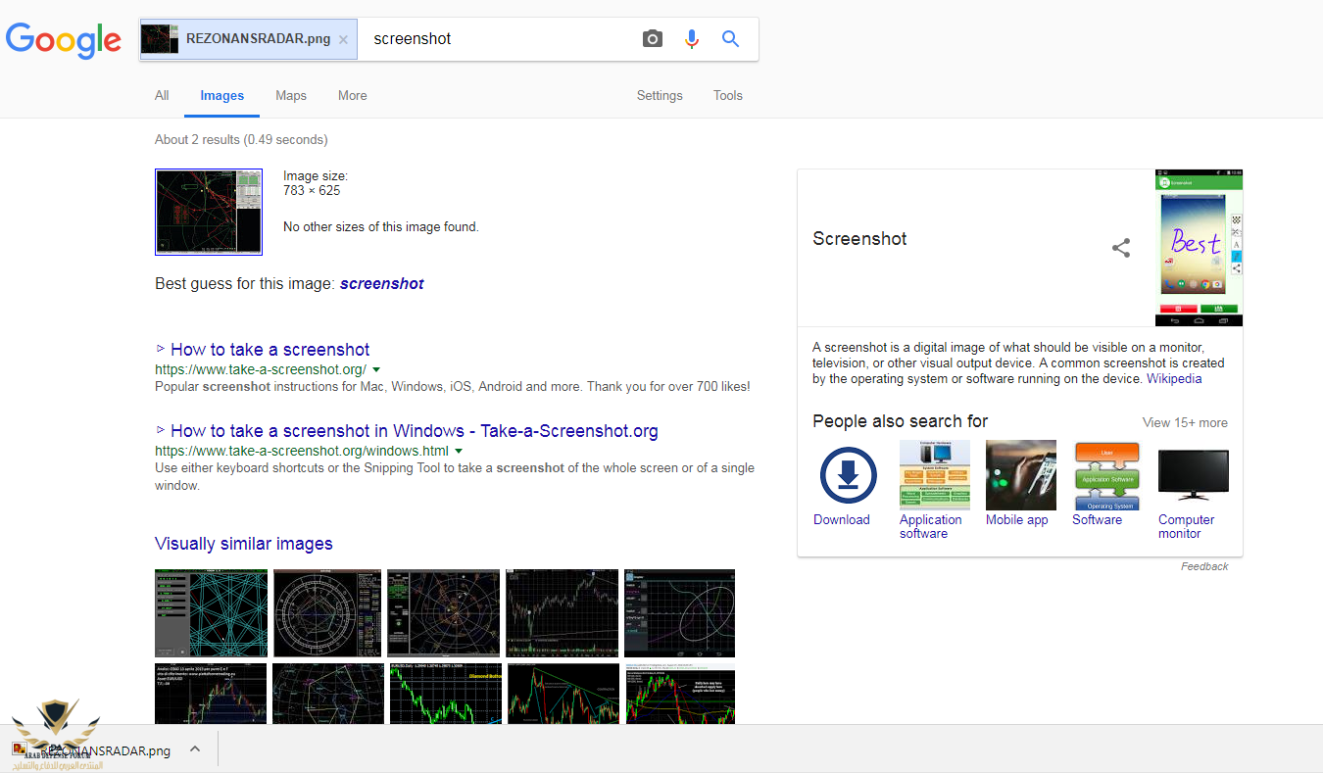Remove the REZONANSRADAR.png image chip

pos(343,40)
